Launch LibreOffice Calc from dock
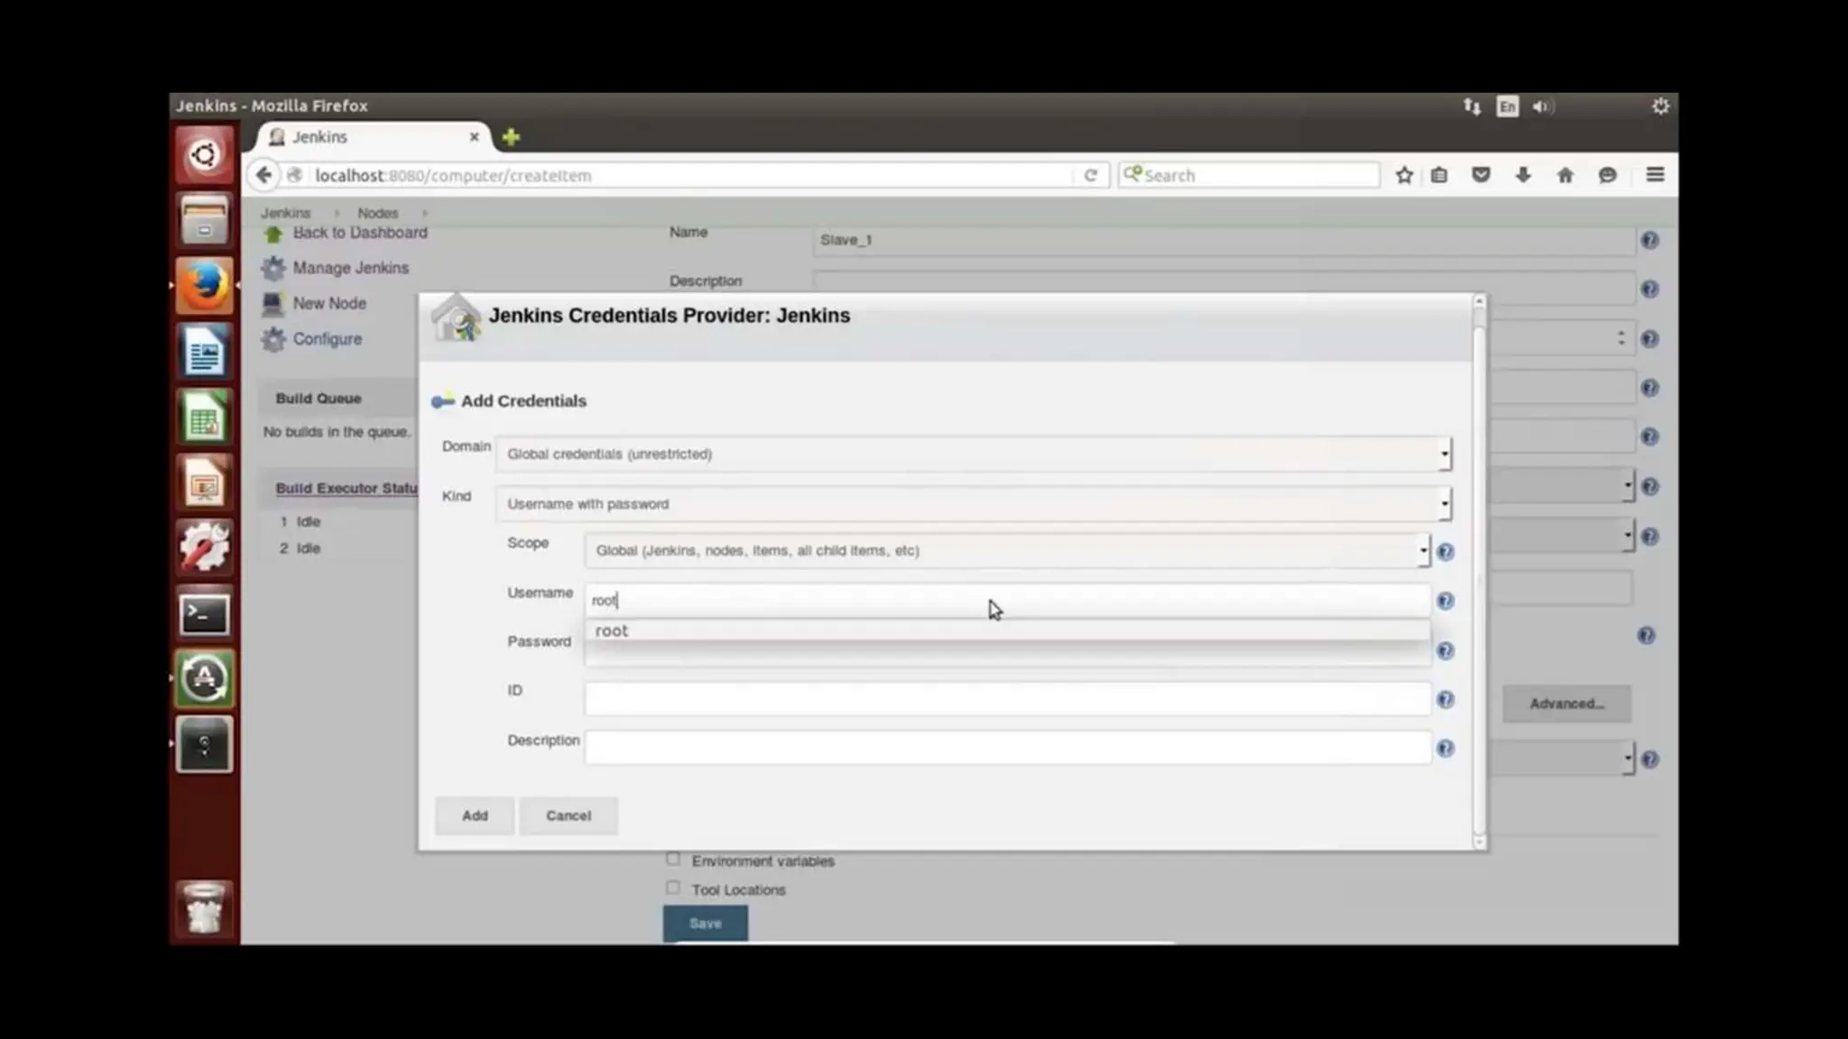1848x1039 pixels. click(x=204, y=417)
